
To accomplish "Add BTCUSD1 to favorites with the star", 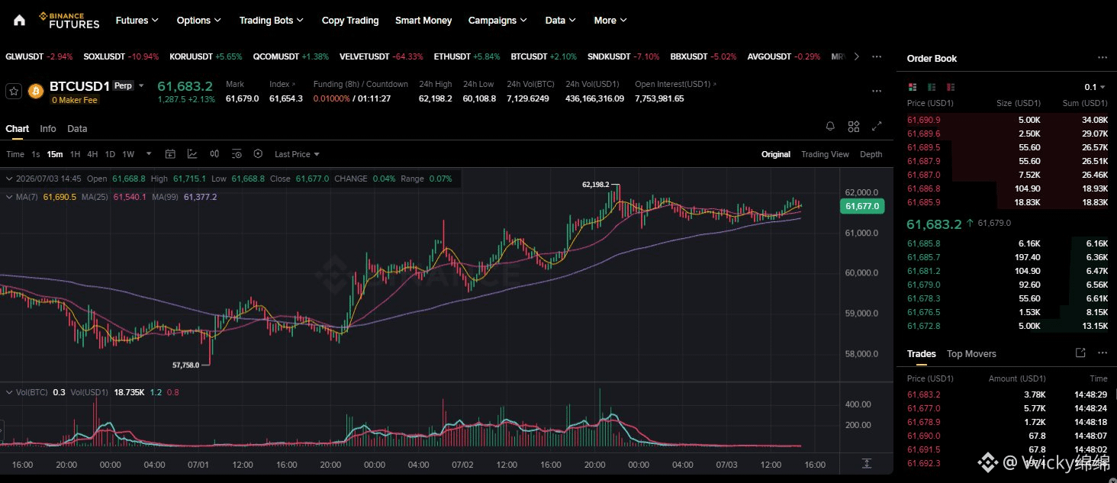I will (13, 91).
